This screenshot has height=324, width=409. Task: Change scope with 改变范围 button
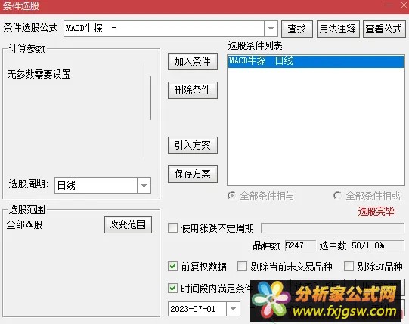coord(128,224)
